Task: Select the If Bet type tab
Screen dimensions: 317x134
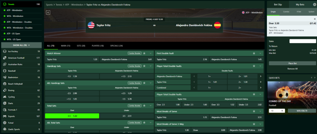Action: (299, 12)
